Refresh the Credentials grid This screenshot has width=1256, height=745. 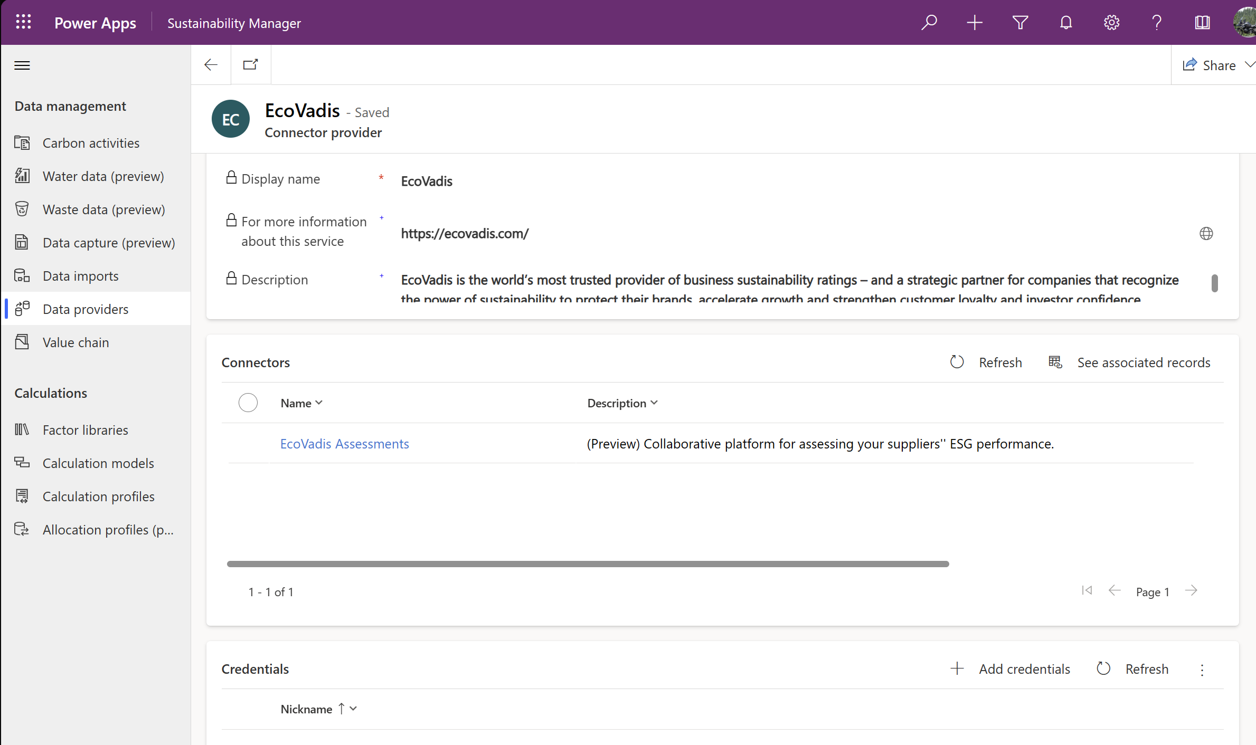pos(1132,669)
